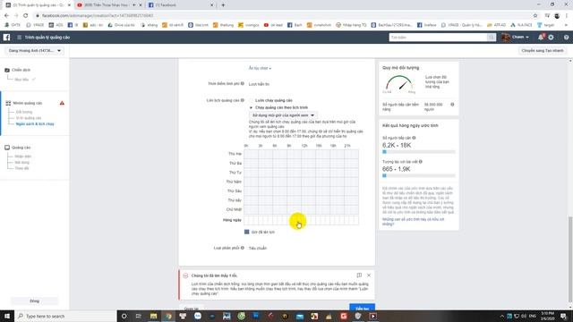
Task: Open File Explorer from the taskbar
Action: [153, 316]
